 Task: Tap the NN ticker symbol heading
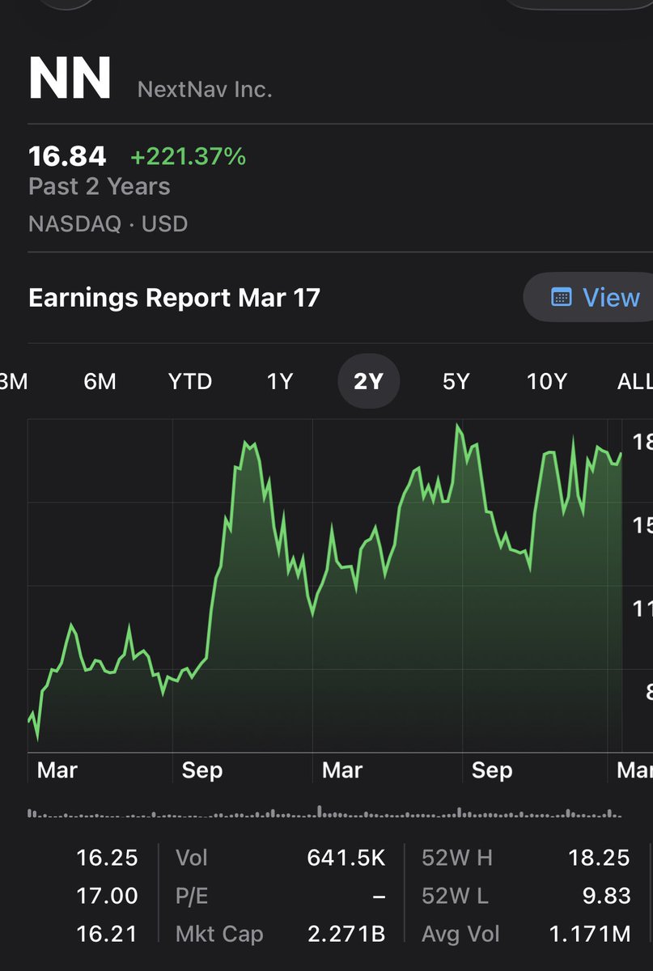click(70, 80)
